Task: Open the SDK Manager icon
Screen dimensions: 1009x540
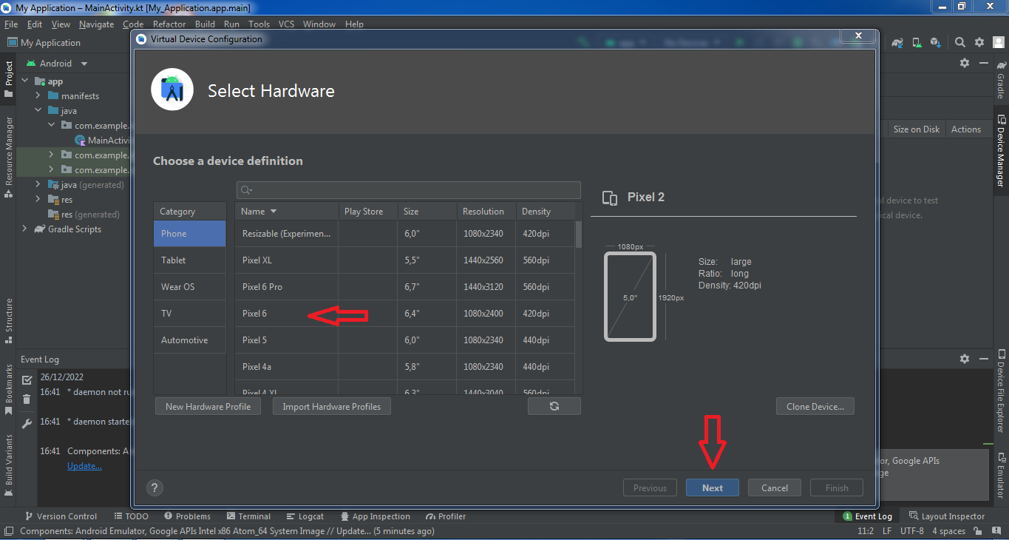Action: point(936,43)
